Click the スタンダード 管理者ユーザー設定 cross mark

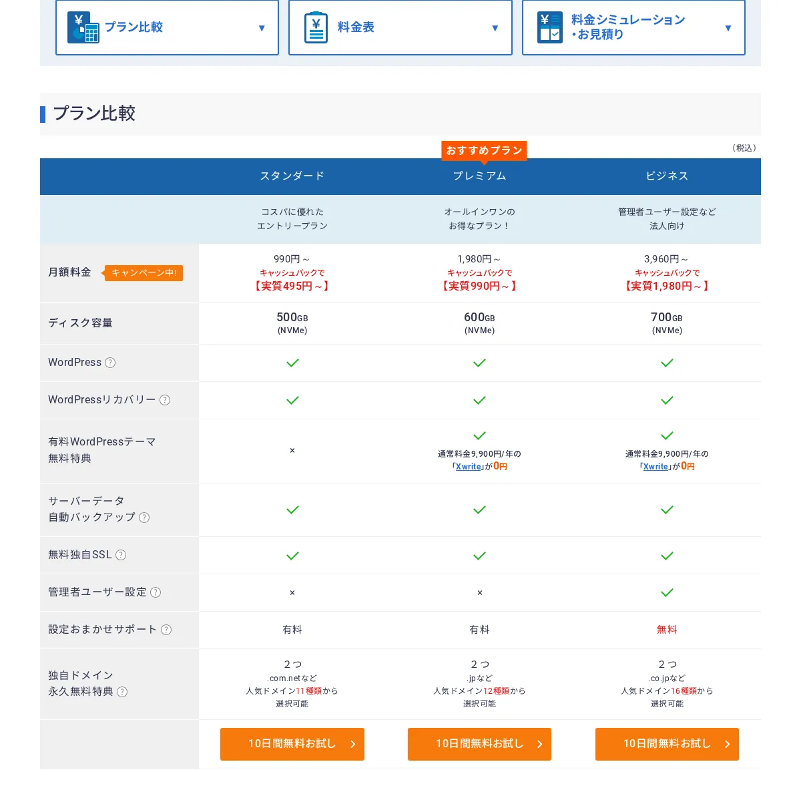(x=292, y=593)
